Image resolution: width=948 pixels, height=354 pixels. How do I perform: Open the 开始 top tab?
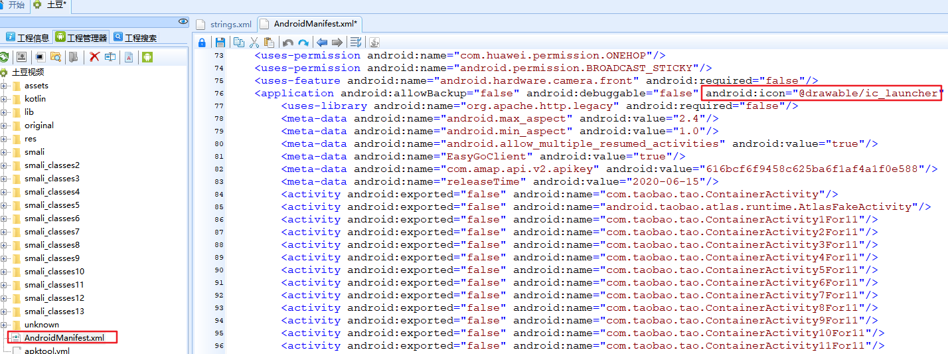pos(13,5)
